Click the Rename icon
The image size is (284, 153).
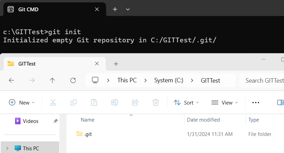click(115, 102)
